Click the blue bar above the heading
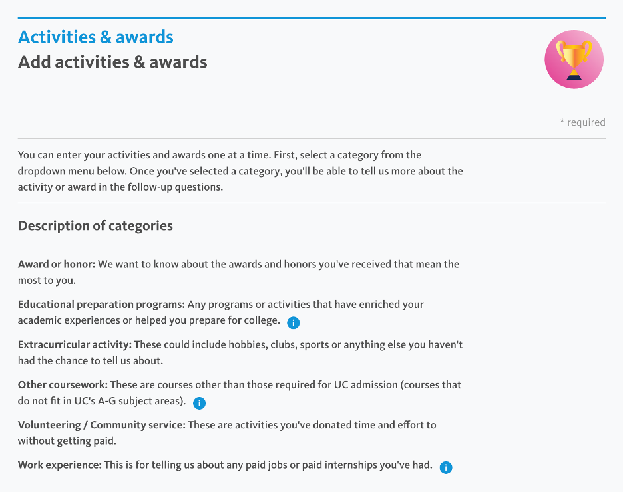 [x=311, y=18]
